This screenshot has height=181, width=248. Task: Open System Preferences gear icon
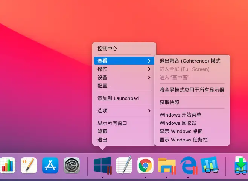click(x=72, y=165)
